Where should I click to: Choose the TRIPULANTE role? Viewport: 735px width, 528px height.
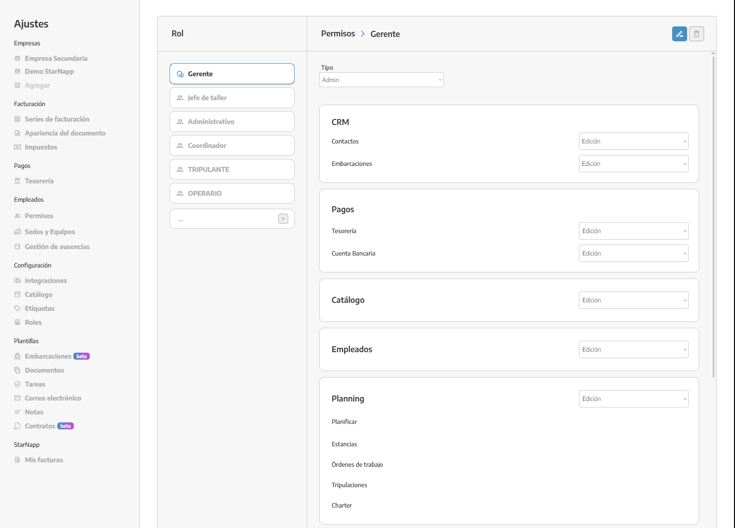[232, 169]
